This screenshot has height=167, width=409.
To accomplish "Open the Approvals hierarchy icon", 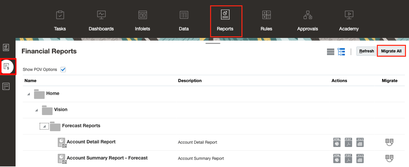I will pyautogui.click(x=308, y=15).
